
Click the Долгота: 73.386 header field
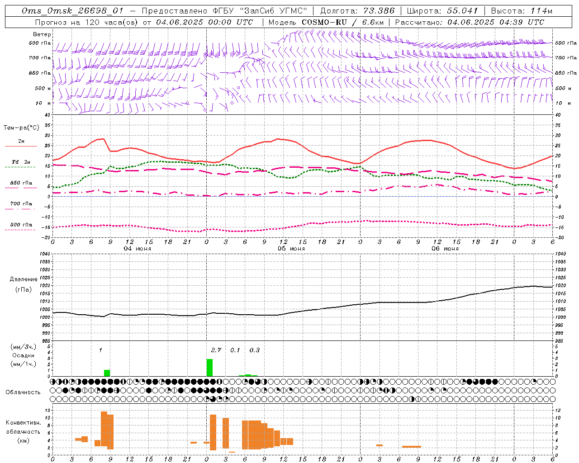click(357, 11)
